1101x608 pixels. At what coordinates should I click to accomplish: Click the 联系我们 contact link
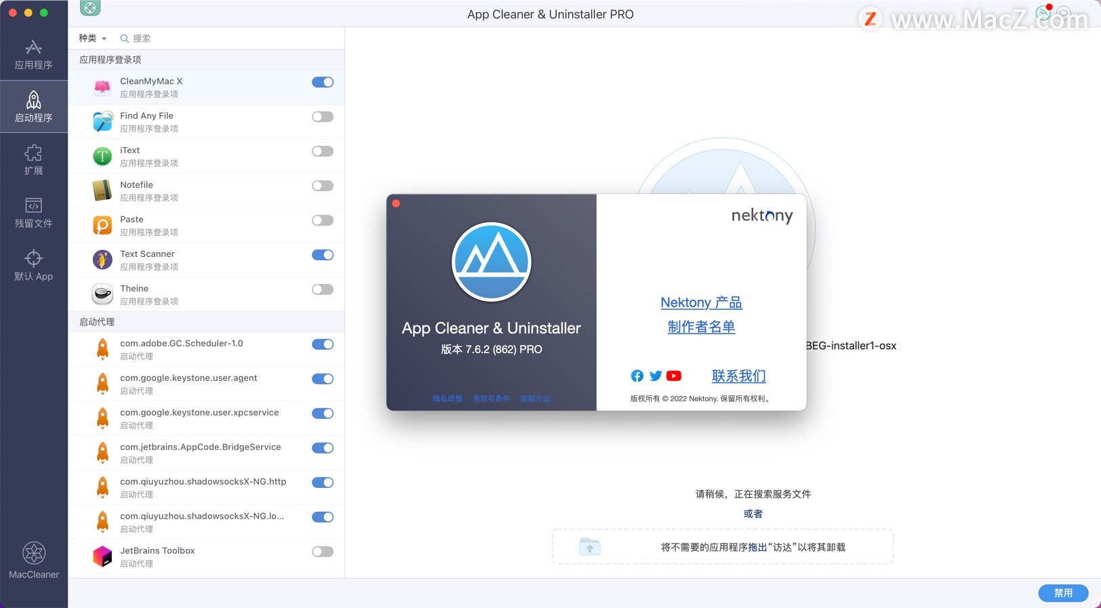point(739,376)
